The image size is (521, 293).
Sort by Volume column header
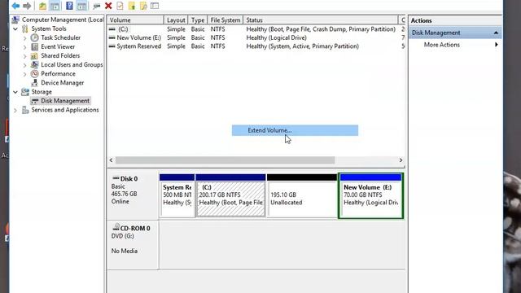click(135, 20)
